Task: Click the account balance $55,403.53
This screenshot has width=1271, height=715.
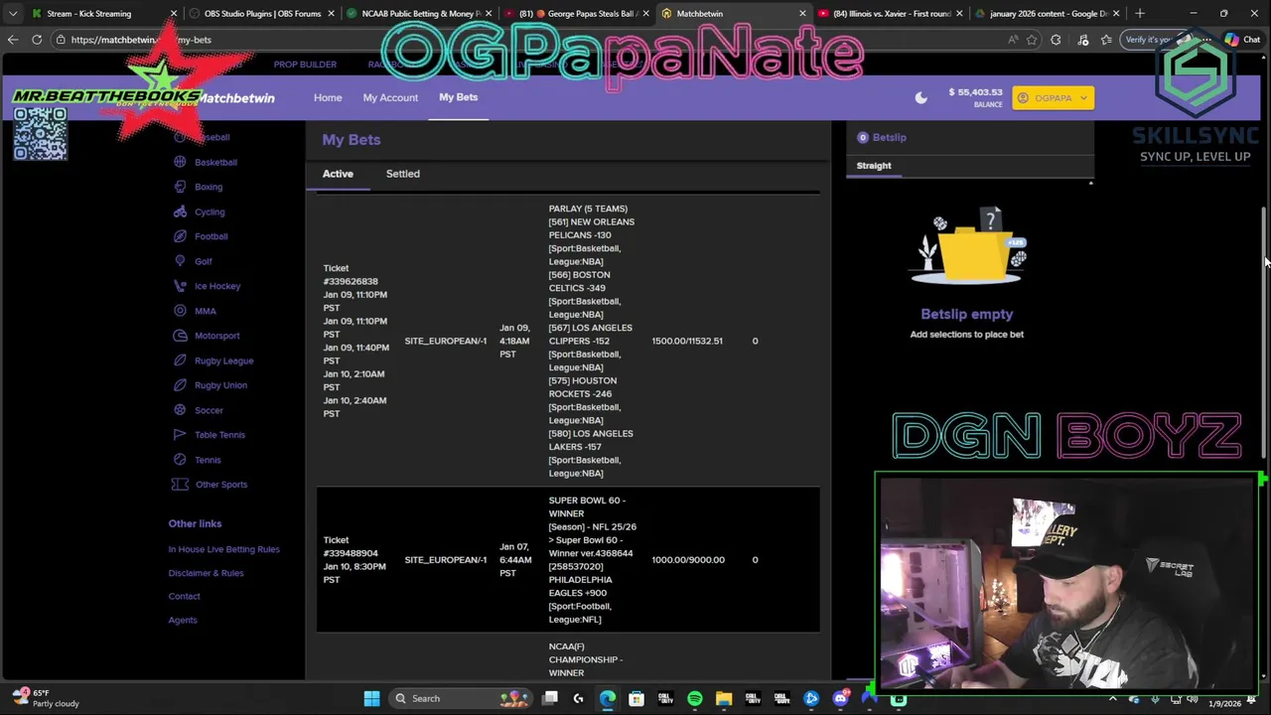Action: [975, 92]
